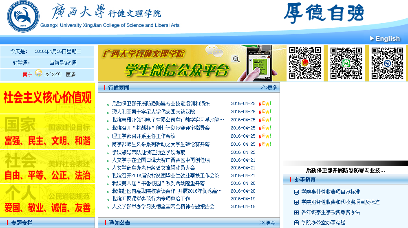Viewport: 408px width, 228px height.
Task: Open 各年级学生学杂费缴费办法 guide
Action: (331, 212)
